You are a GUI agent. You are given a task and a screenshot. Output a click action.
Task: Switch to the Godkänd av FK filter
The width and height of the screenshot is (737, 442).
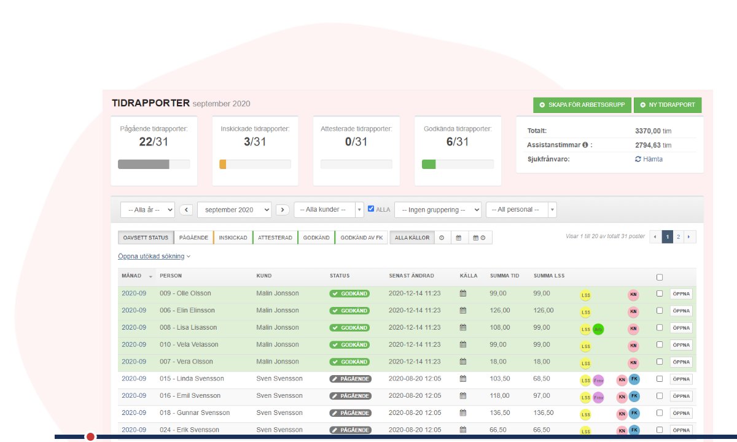361,238
